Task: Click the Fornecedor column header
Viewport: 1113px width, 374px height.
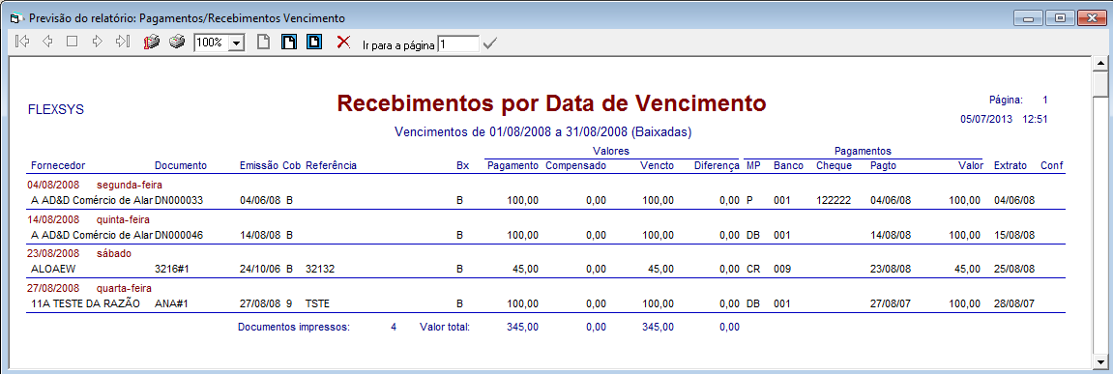Action: coord(58,165)
